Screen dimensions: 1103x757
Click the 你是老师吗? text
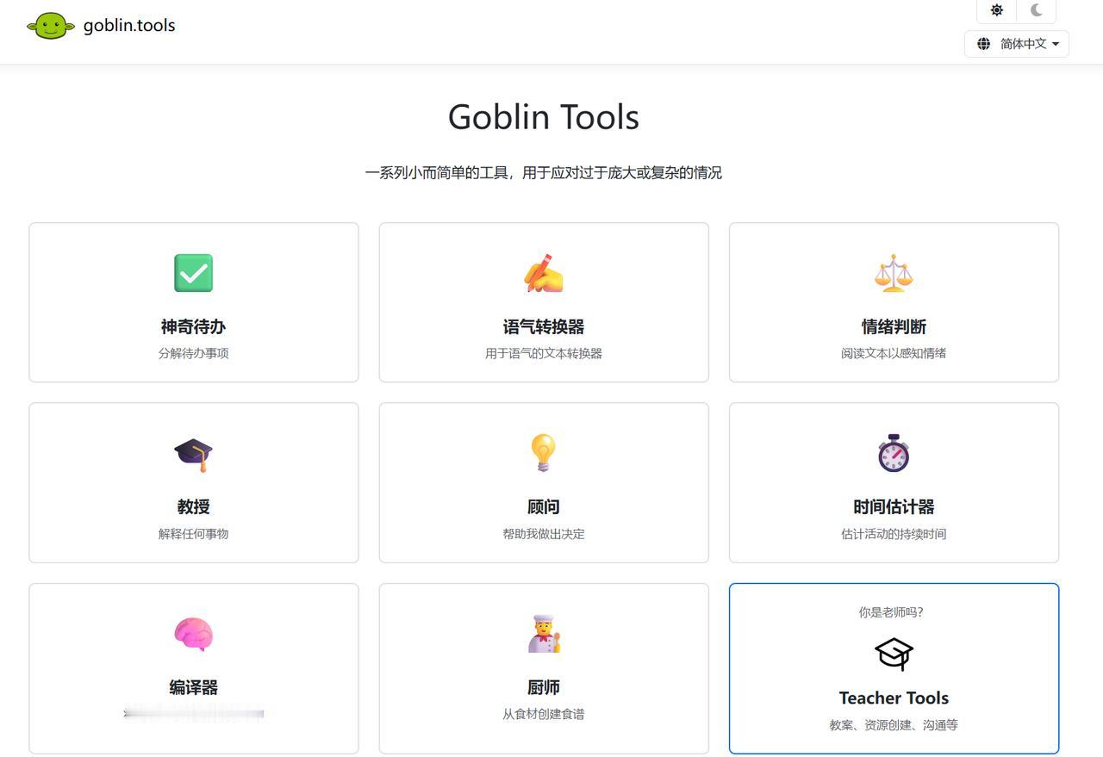pos(891,612)
